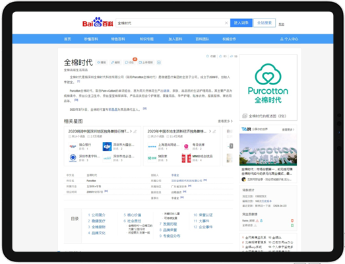This screenshot has width=345, height=264.
Task: Click the Purcotton logo image
Action: [268, 83]
